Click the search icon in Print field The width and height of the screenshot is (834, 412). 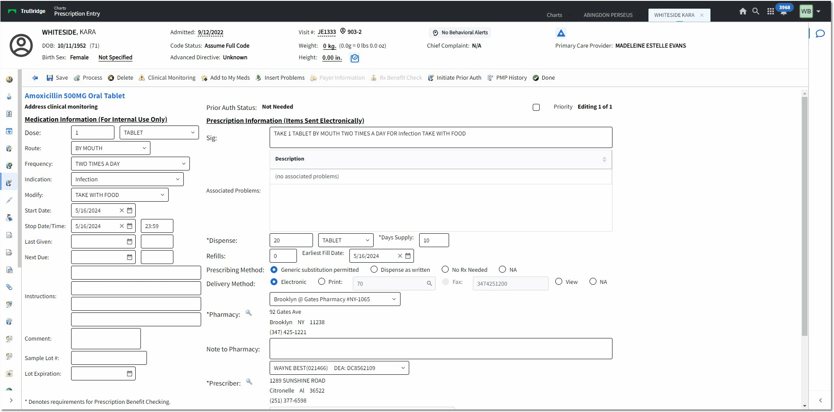pyautogui.click(x=429, y=283)
